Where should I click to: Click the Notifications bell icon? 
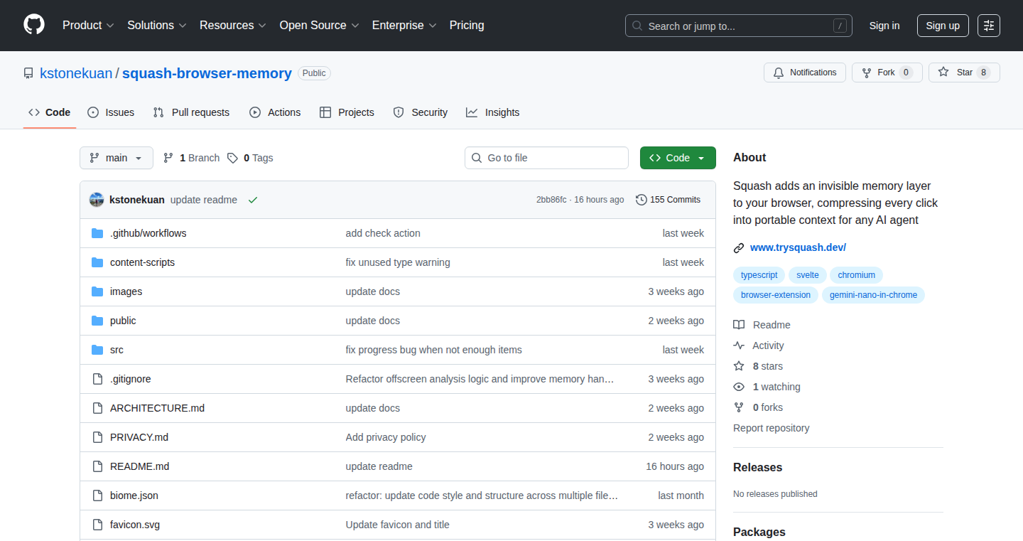(x=779, y=73)
